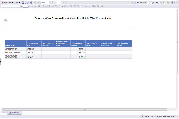Click the Print/Export icon in toolbar
The width and height of the screenshot is (179, 119).
coord(27,2)
